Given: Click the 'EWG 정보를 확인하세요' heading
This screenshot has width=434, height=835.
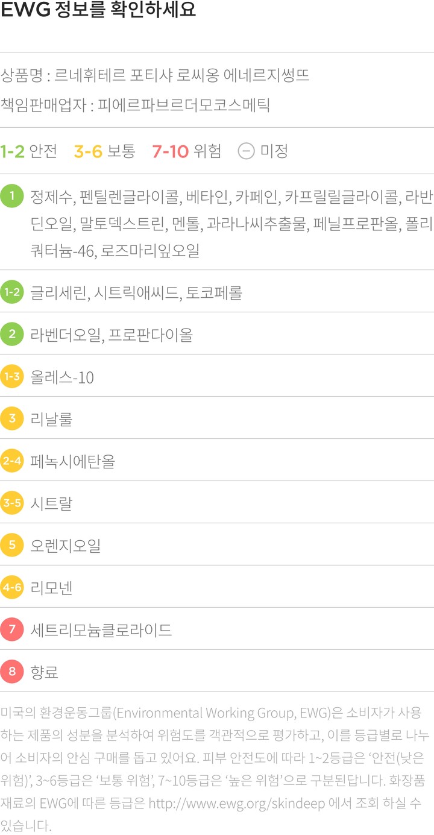Looking at the screenshot, I should (x=98, y=12).
